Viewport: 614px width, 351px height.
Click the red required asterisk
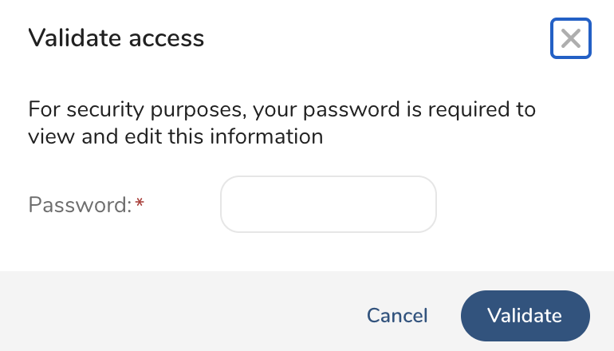point(140,204)
